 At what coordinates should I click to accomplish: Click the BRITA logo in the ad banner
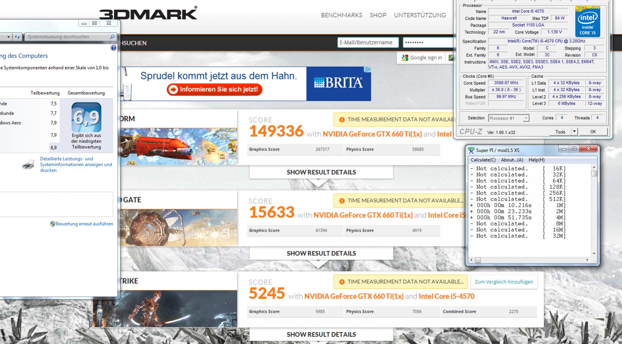click(338, 83)
